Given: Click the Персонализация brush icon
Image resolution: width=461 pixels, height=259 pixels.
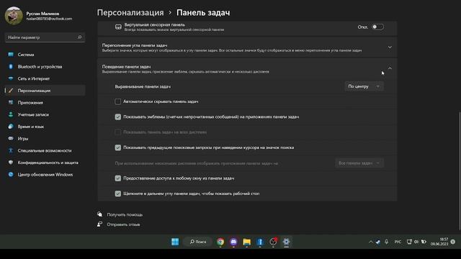Looking at the screenshot, I should [x=11, y=91].
